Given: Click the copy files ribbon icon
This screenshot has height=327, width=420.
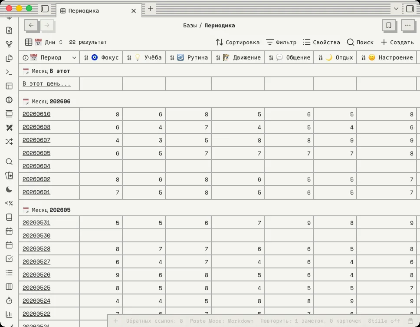Looking at the screenshot, I should [9, 58].
